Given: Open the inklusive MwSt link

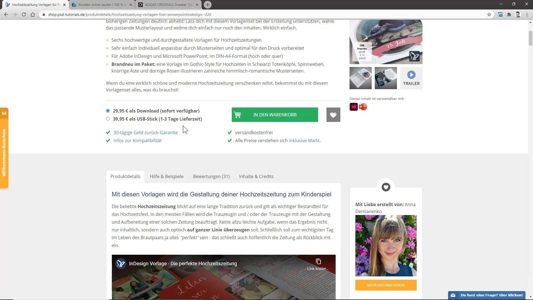Looking at the screenshot, I should (304, 141).
